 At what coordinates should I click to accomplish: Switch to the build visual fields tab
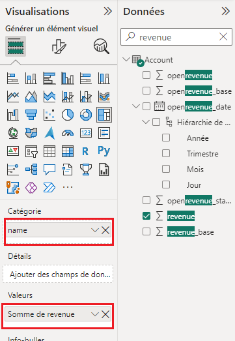(16, 46)
